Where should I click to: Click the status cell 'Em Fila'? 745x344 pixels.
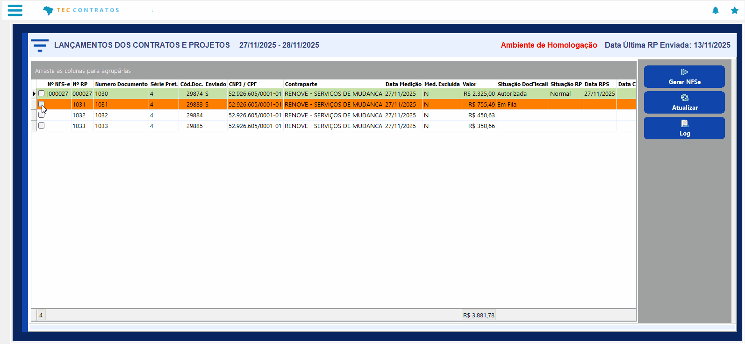click(523, 104)
